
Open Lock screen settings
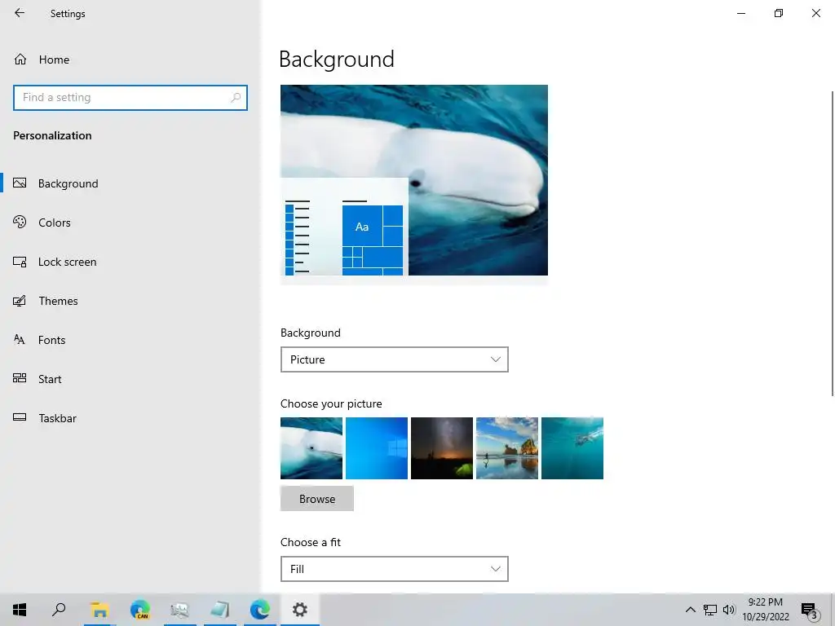(x=130, y=262)
